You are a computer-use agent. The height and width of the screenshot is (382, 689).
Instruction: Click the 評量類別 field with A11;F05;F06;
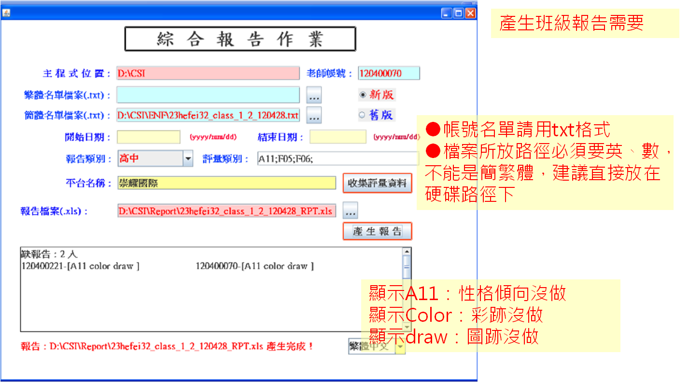(337, 158)
